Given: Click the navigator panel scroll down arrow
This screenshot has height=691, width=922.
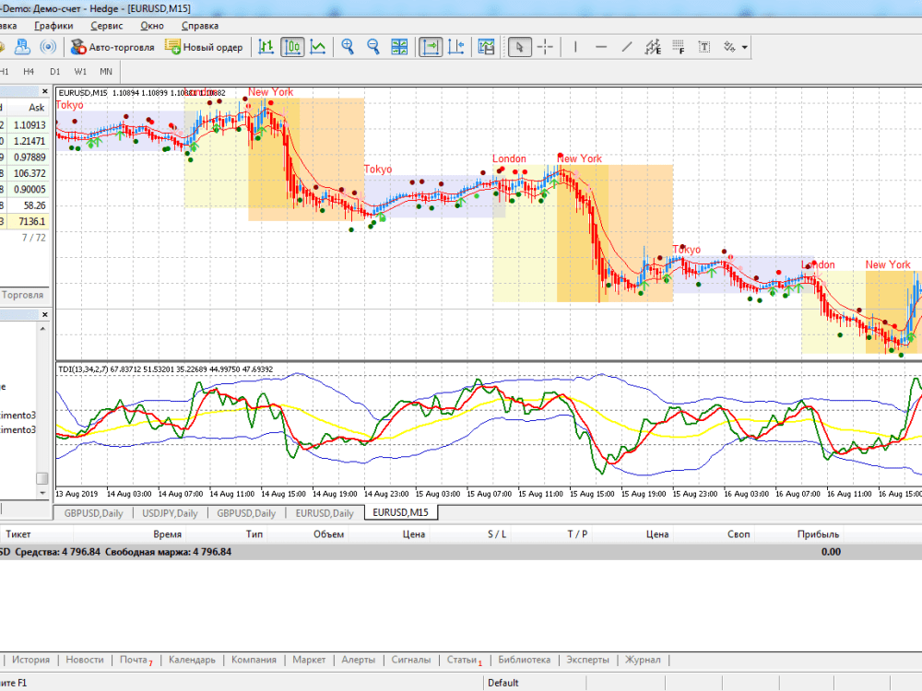Looking at the screenshot, I should 42,492.
